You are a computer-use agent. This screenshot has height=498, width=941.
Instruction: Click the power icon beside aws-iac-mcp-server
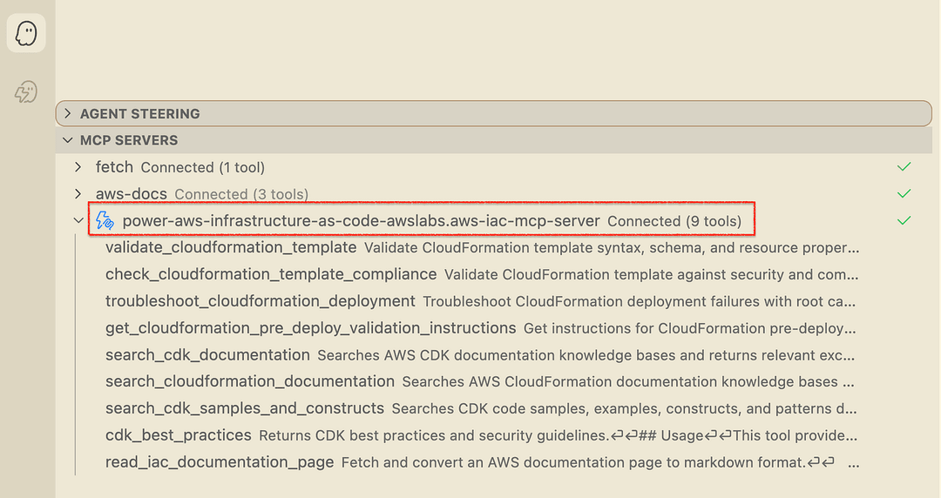point(105,221)
